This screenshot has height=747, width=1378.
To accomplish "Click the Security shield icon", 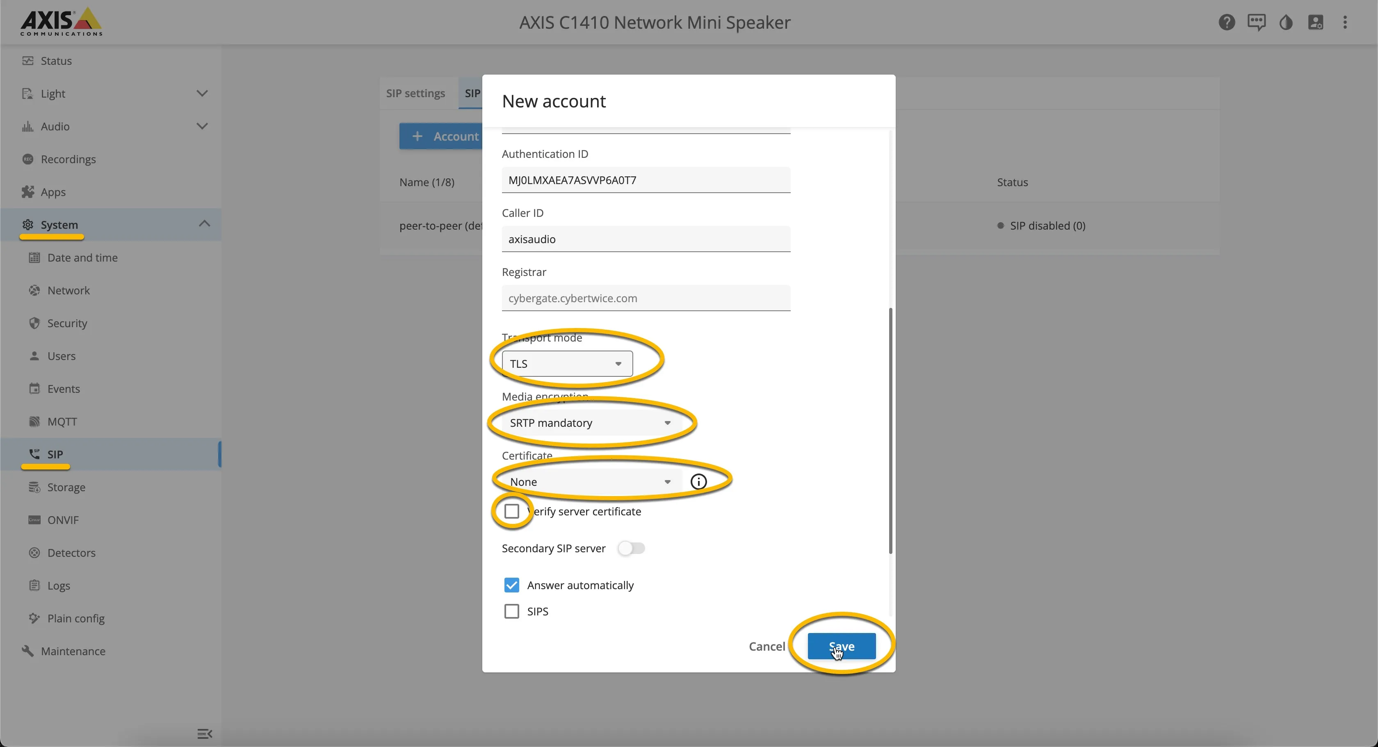I will coord(34,323).
